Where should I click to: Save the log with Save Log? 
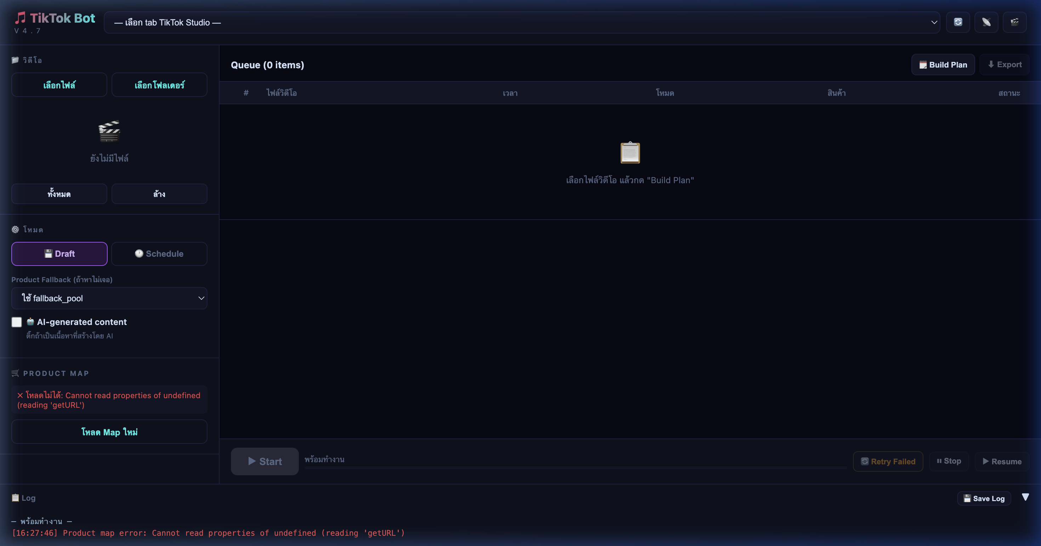(984, 498)
